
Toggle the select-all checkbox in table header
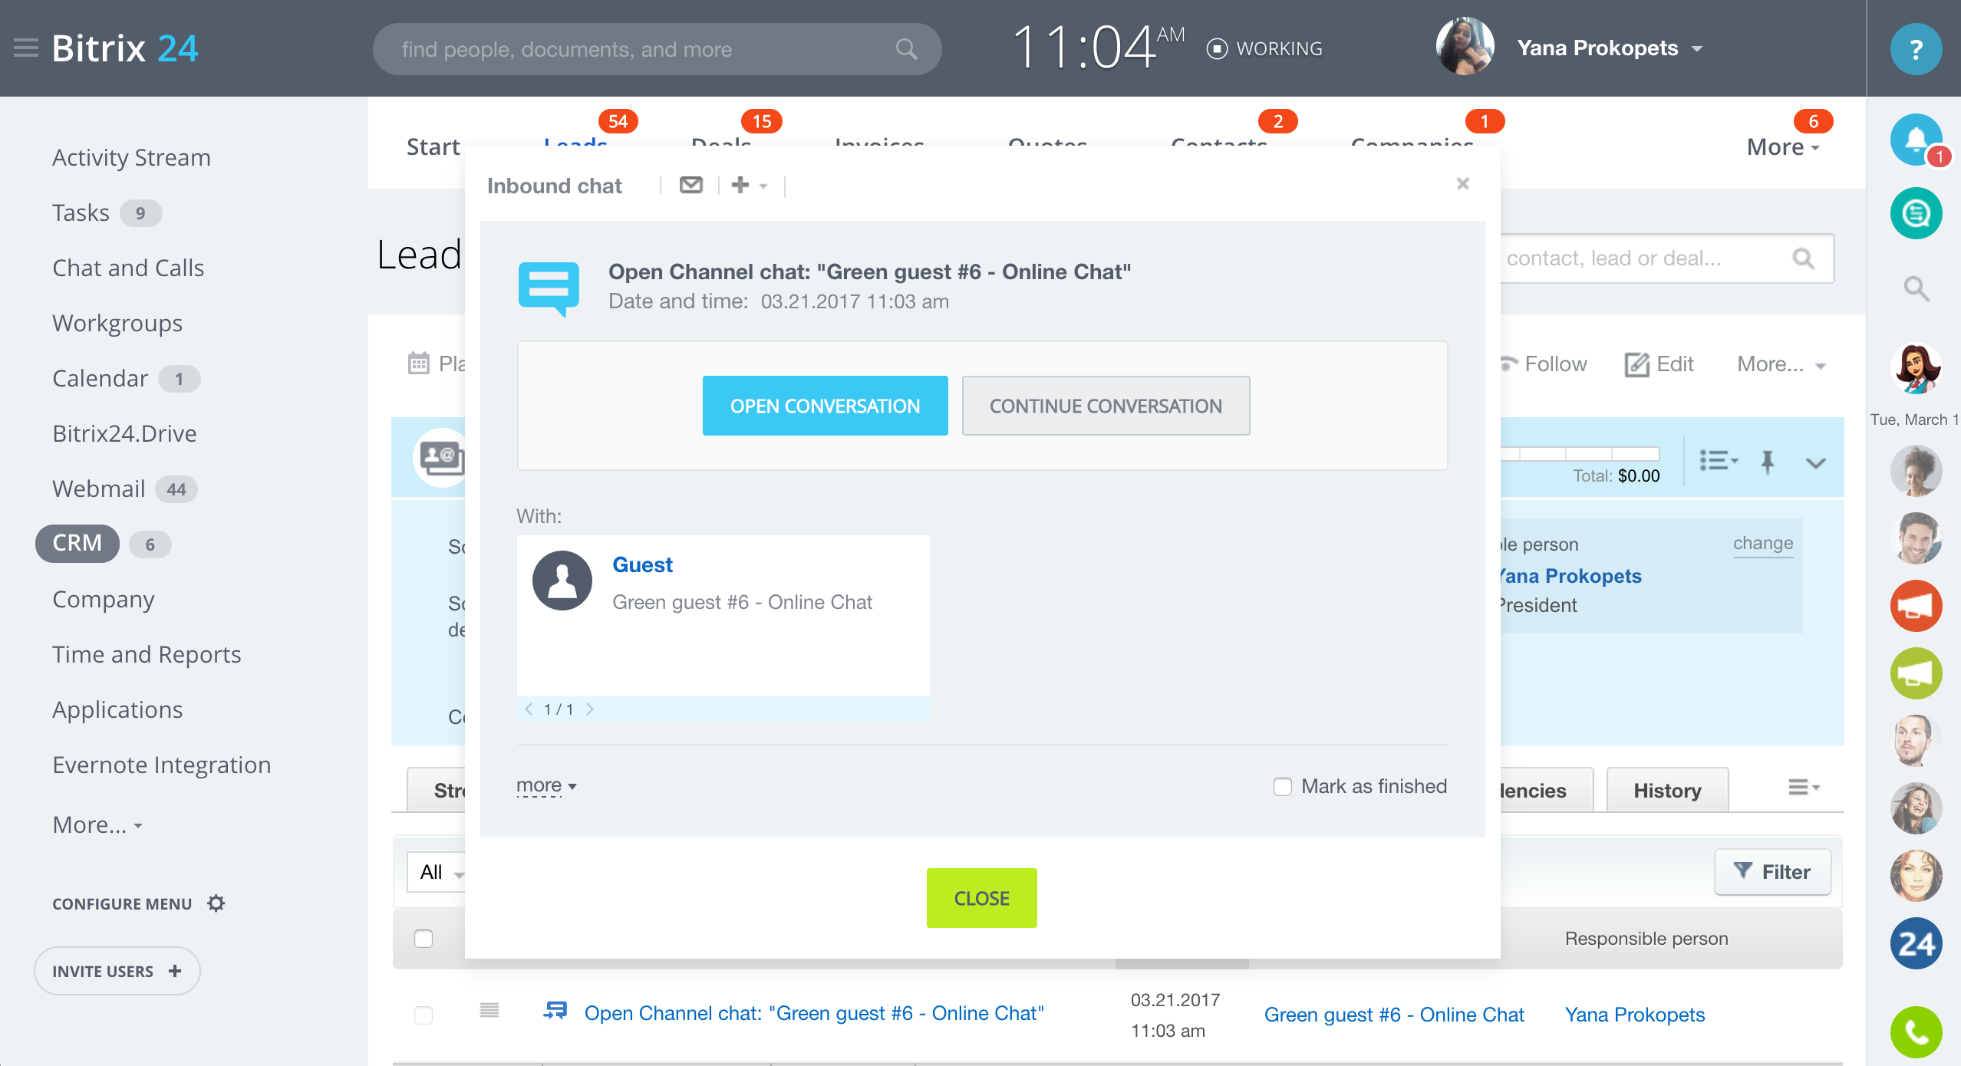(424, 939)
